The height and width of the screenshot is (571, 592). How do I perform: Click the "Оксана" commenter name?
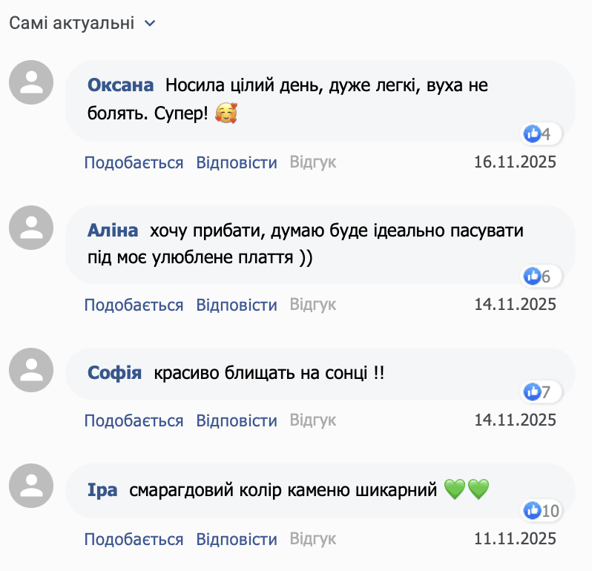tap(121, 85)
